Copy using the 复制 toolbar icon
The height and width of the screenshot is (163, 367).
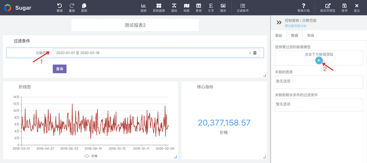click(84, 6)
